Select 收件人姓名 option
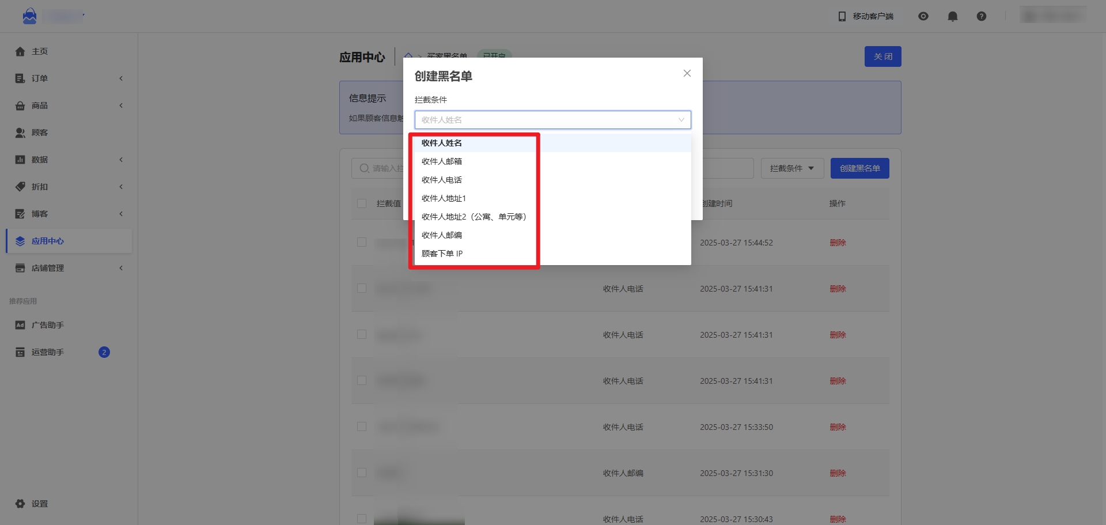The width and height of the screenshot is (1106, 525). click(553, 143)
